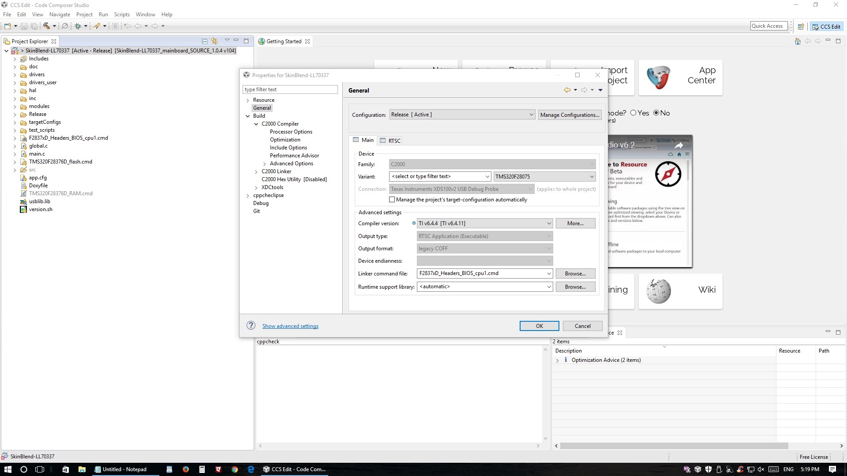Click the Quick Access field

pos(768,26)
